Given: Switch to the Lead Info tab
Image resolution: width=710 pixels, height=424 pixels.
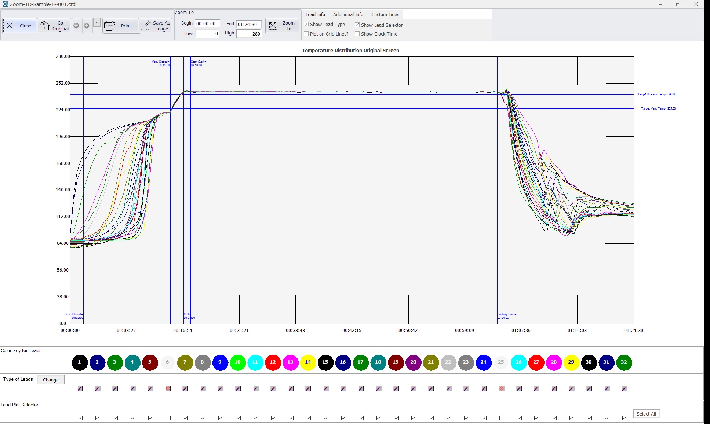Looking at the screenshot, I should [315, 14].
